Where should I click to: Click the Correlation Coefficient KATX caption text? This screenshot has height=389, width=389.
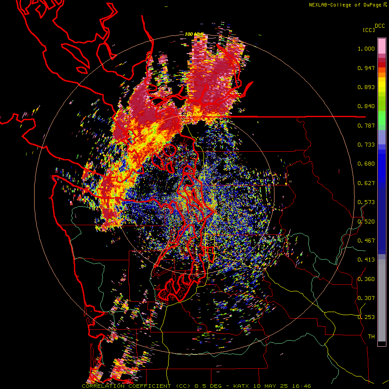196,386
